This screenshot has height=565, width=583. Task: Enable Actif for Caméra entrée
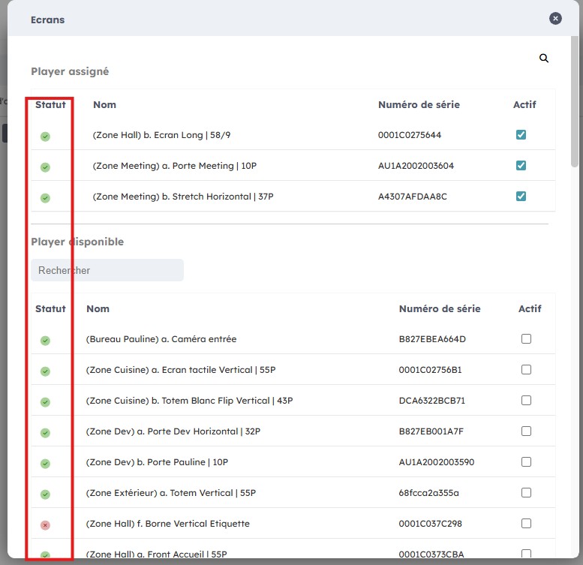pos(526,339)
